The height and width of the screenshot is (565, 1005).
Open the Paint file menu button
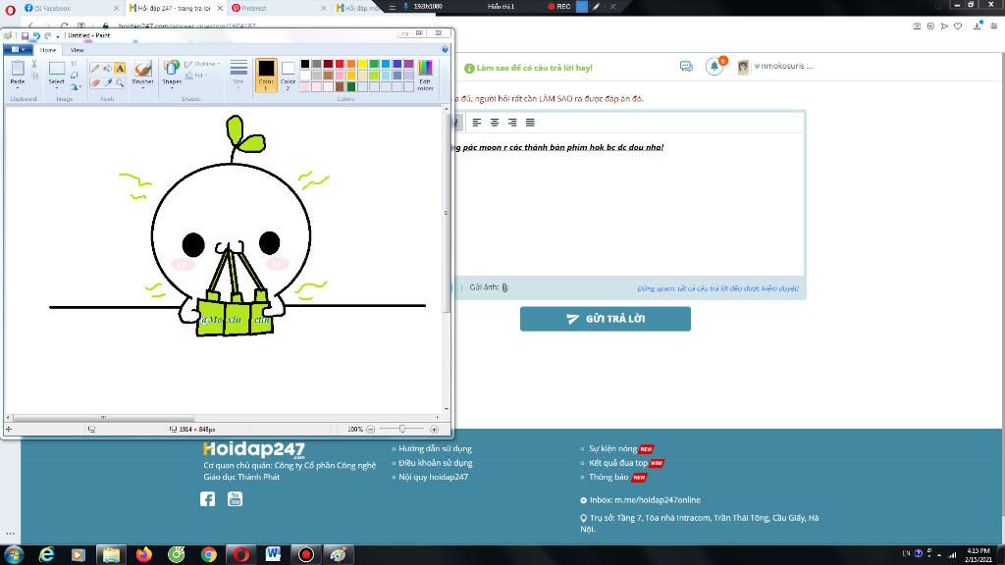point(18,49)
